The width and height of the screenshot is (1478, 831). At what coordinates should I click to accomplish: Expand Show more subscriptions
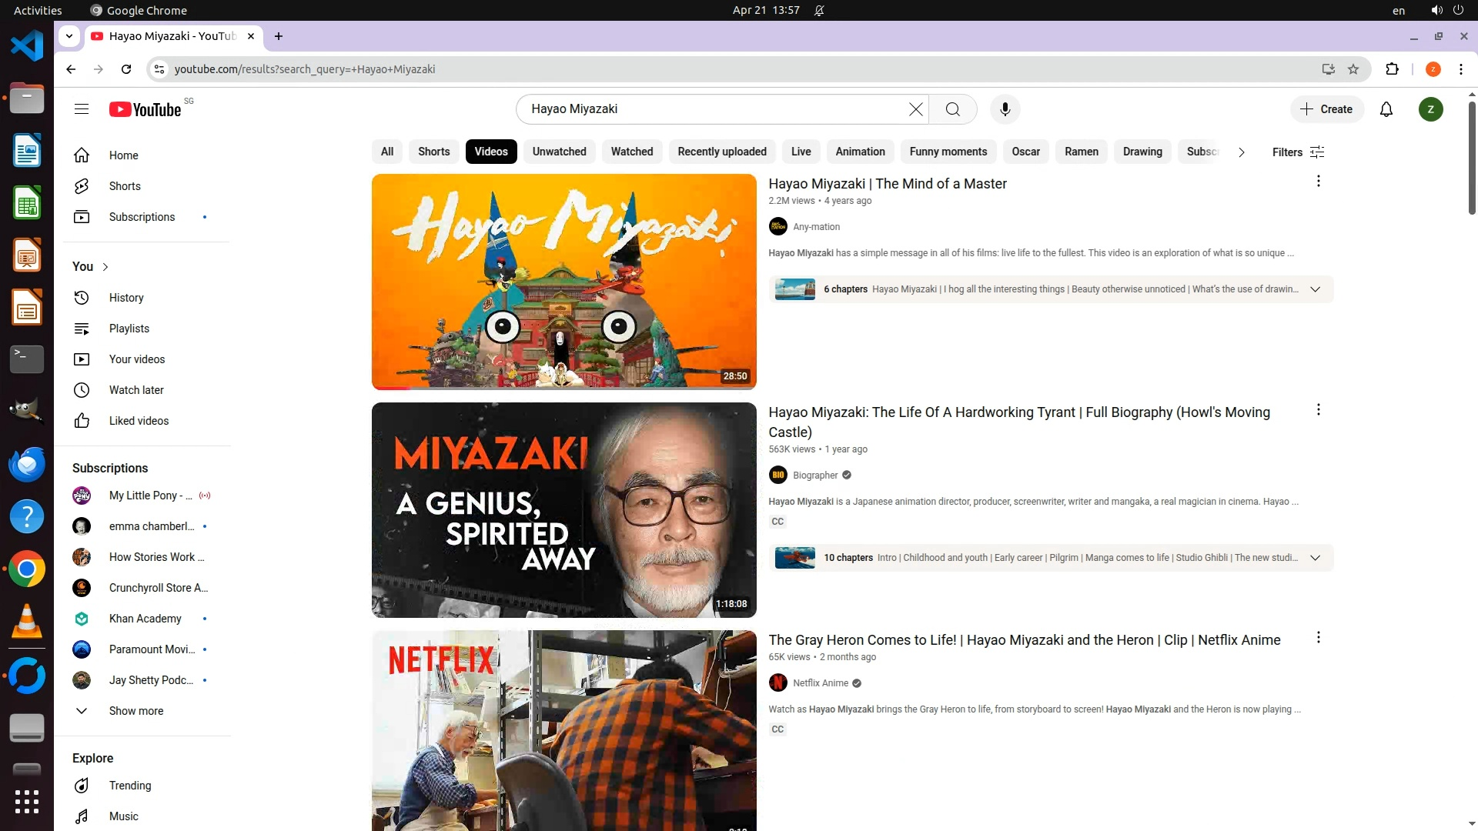[x=135, y=711]
